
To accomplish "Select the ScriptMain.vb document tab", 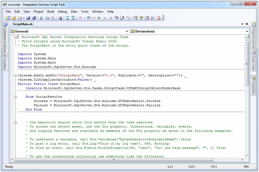I will pos(22,25).
